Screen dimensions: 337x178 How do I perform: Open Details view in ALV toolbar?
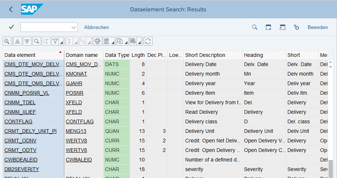point(7,41)
